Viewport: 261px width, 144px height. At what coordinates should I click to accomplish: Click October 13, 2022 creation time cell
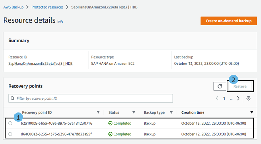coord(214,123)
